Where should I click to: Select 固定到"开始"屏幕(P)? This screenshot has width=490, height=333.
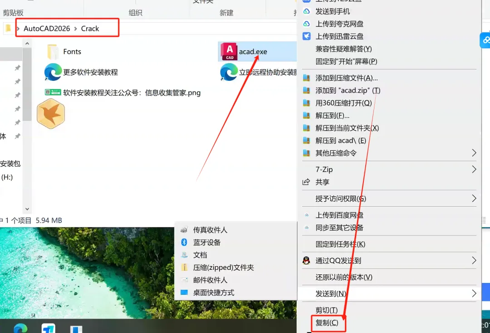click(x=346, y=61)
